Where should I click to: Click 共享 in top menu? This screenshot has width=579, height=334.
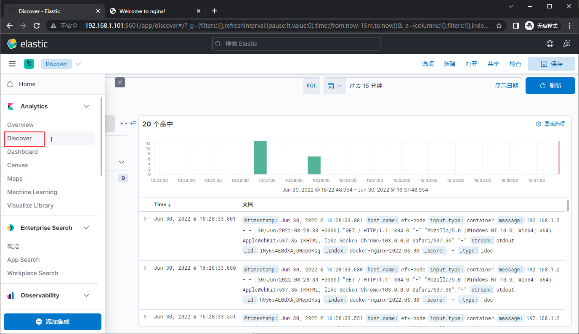(x=494, y=64)
